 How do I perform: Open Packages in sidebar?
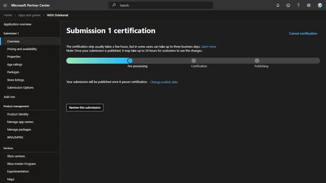pos(13,72)
